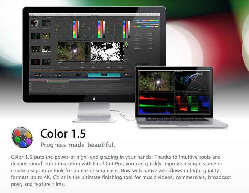
Task: Open the Window menu in Color
Action: click(71, 14)
